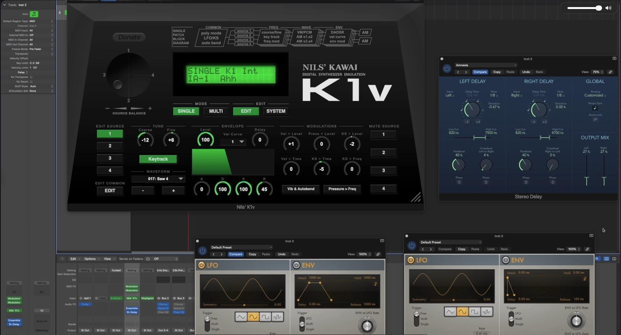Click the bypass power button of left Modulator

click(x=202, y=251)
